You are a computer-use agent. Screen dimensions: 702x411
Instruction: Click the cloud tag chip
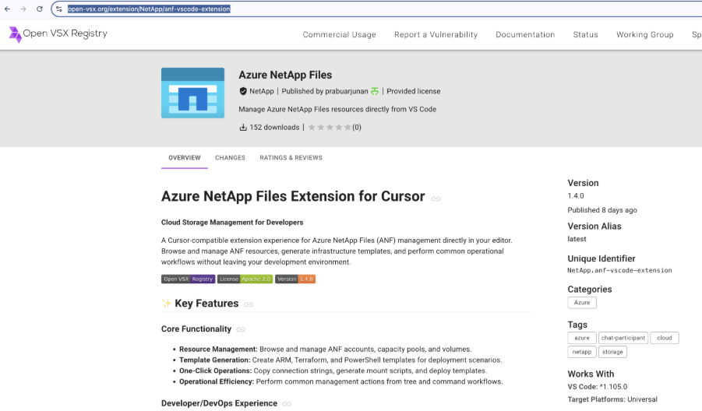coord(665,338)
